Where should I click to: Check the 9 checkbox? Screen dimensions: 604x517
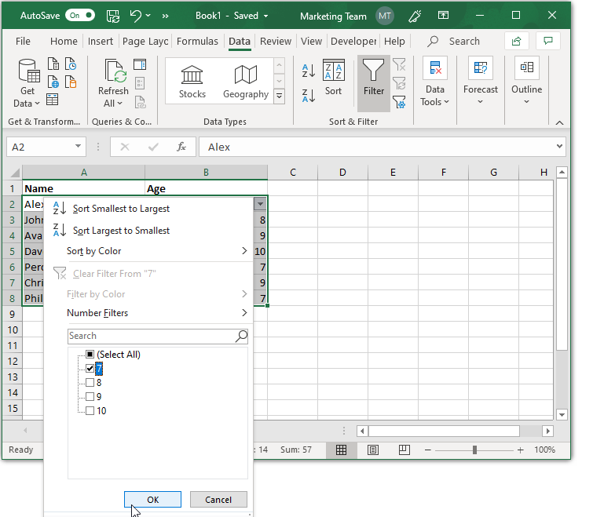coord(90,397)
